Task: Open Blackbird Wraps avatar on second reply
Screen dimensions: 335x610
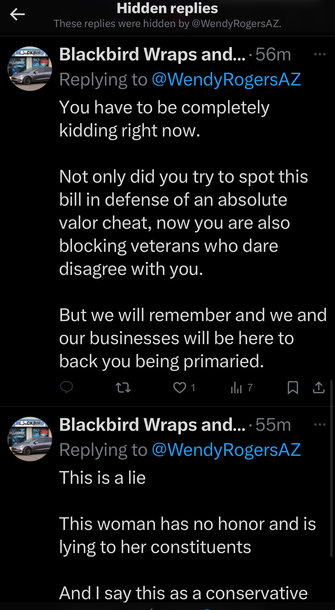Action: [30, 439]
